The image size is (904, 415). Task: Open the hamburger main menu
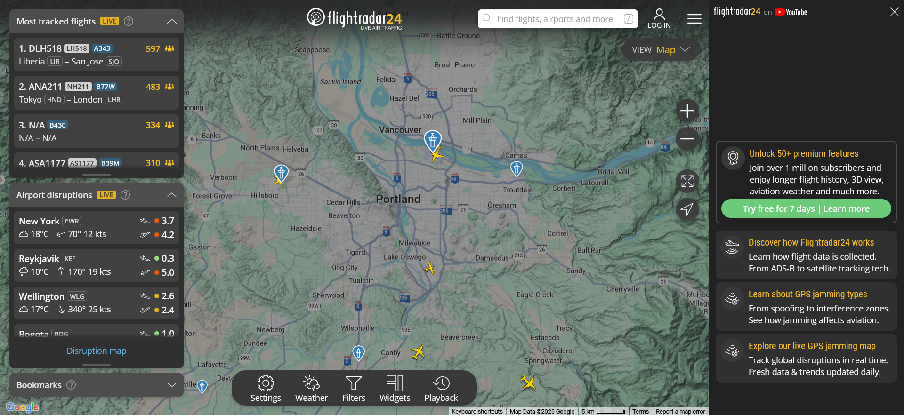694,19
